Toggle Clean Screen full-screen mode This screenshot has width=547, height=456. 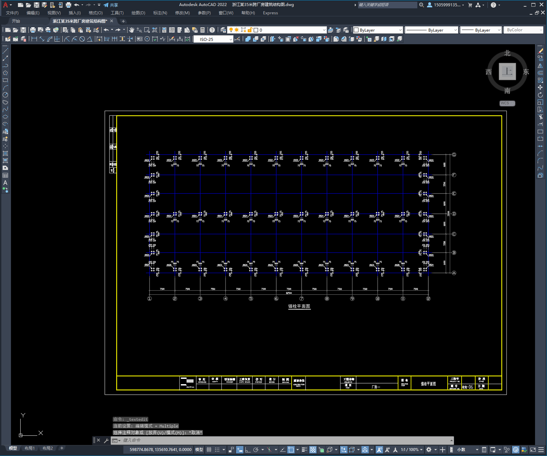[533, 450]
